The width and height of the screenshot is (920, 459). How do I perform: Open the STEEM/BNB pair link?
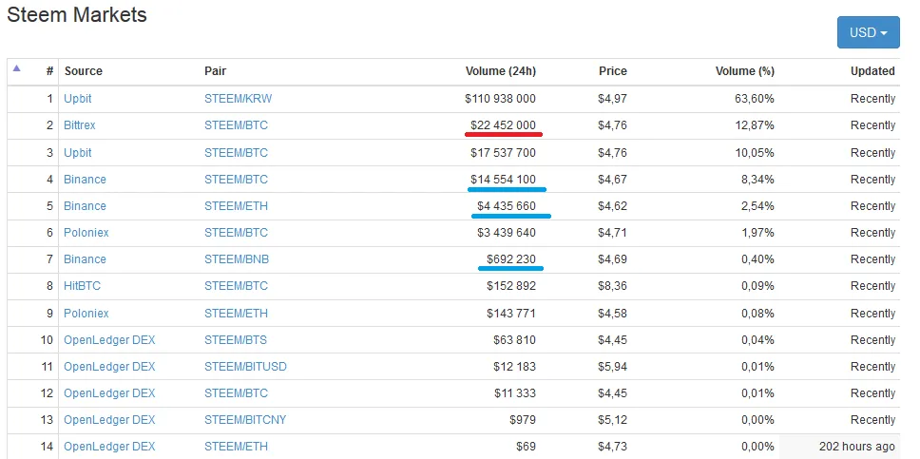[237, 259]
